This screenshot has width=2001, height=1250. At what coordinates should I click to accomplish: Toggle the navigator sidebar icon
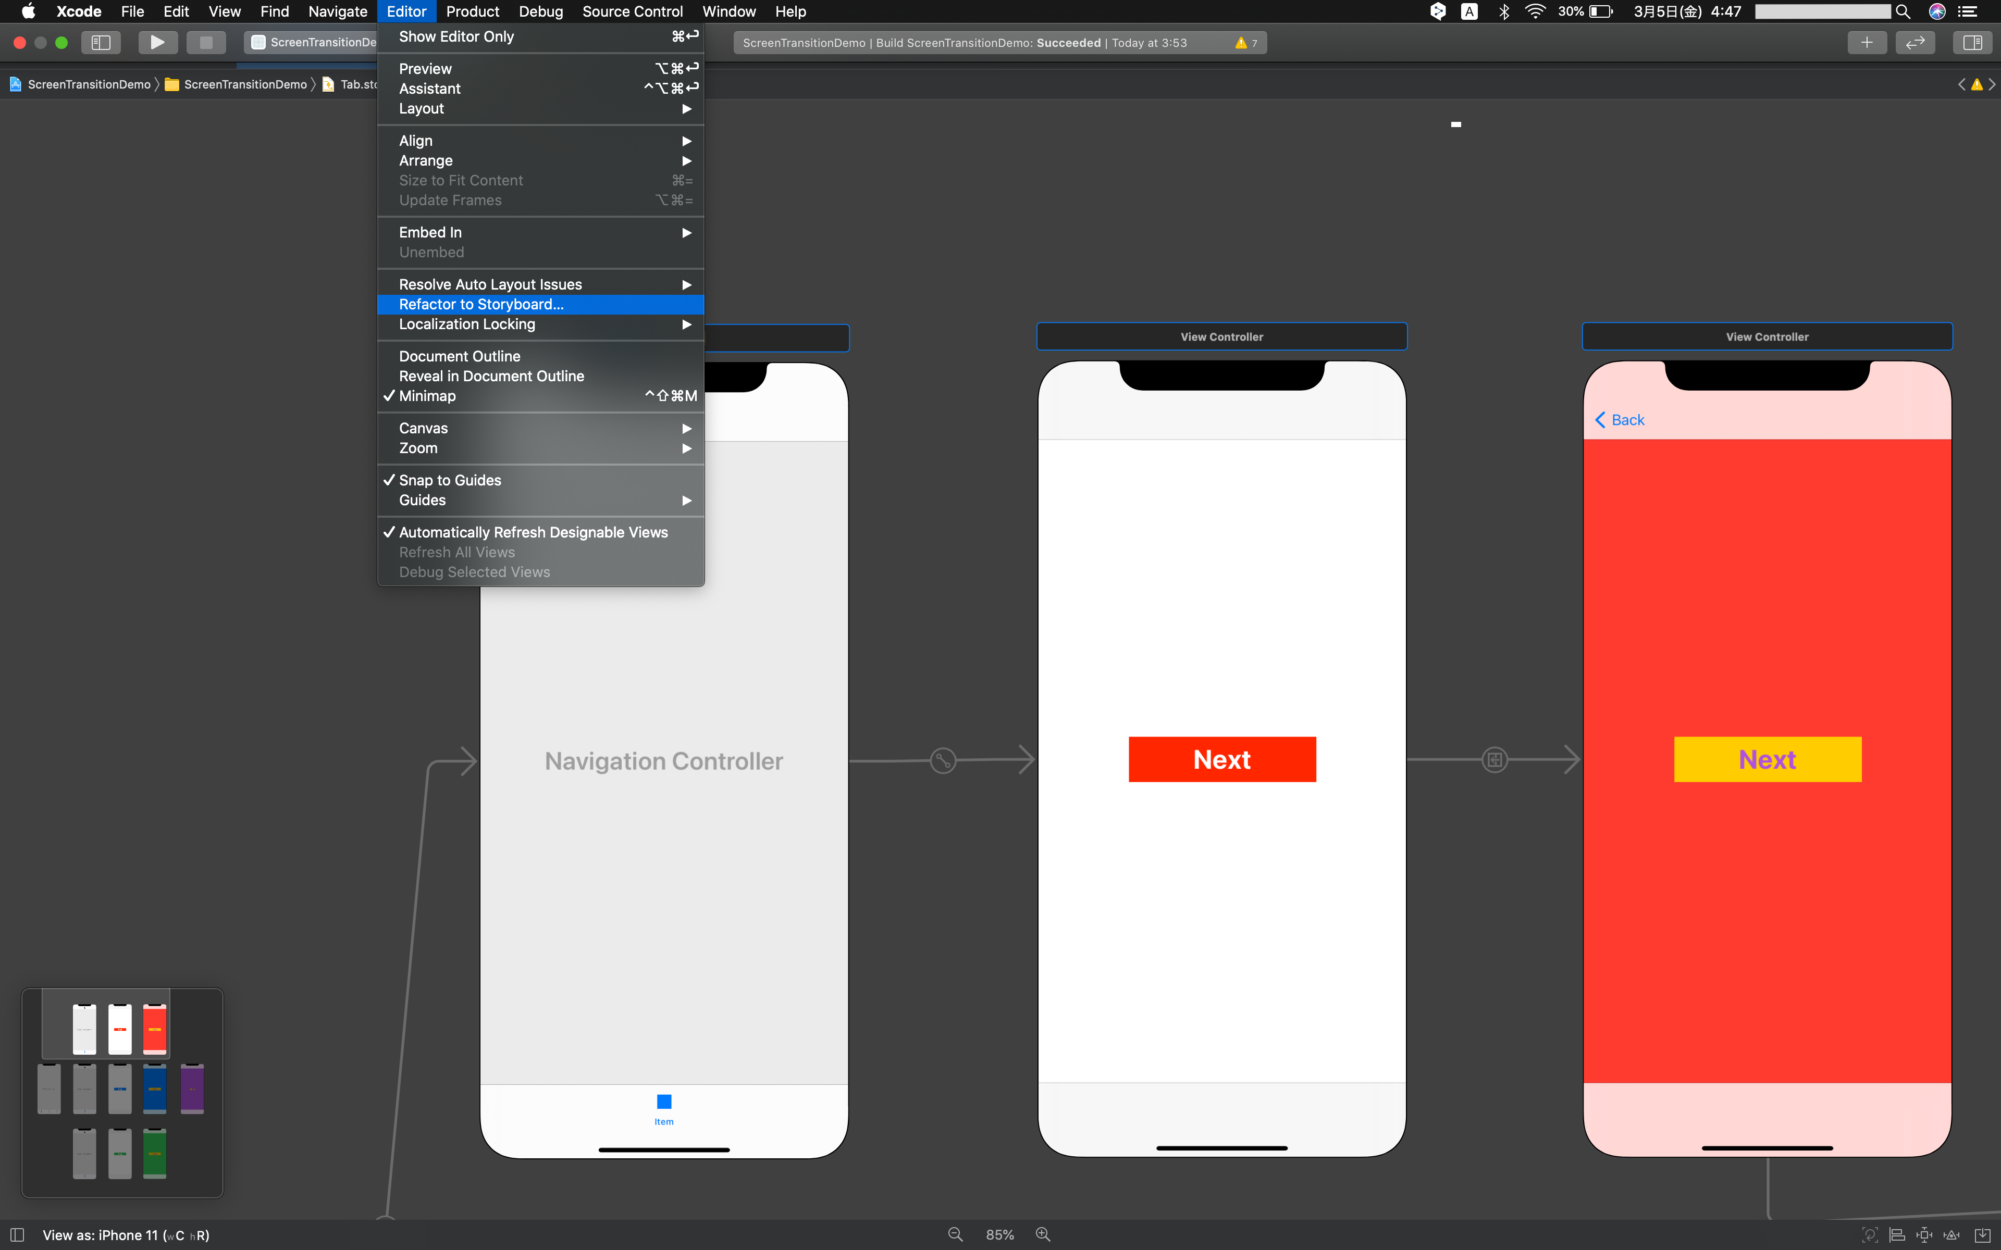pos(101,42)
